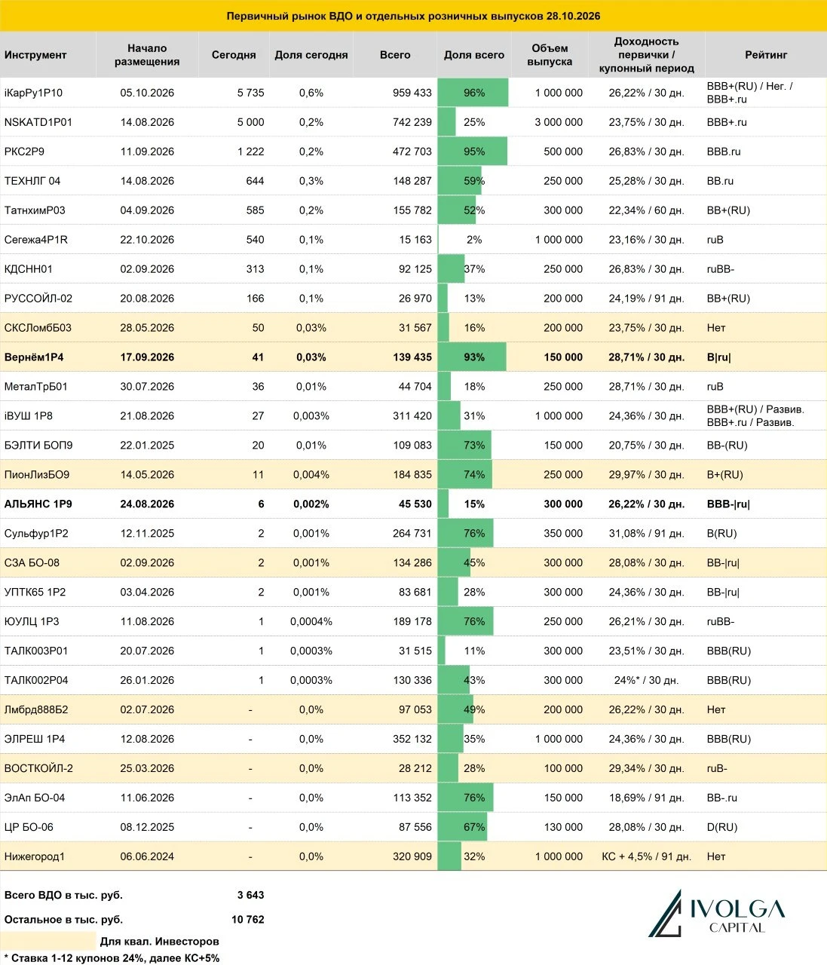Image resolution: width=827 pixels, height=965 pixels.
Task: Select the Вернём1Р4 instrument row
Action: (413, 357)
